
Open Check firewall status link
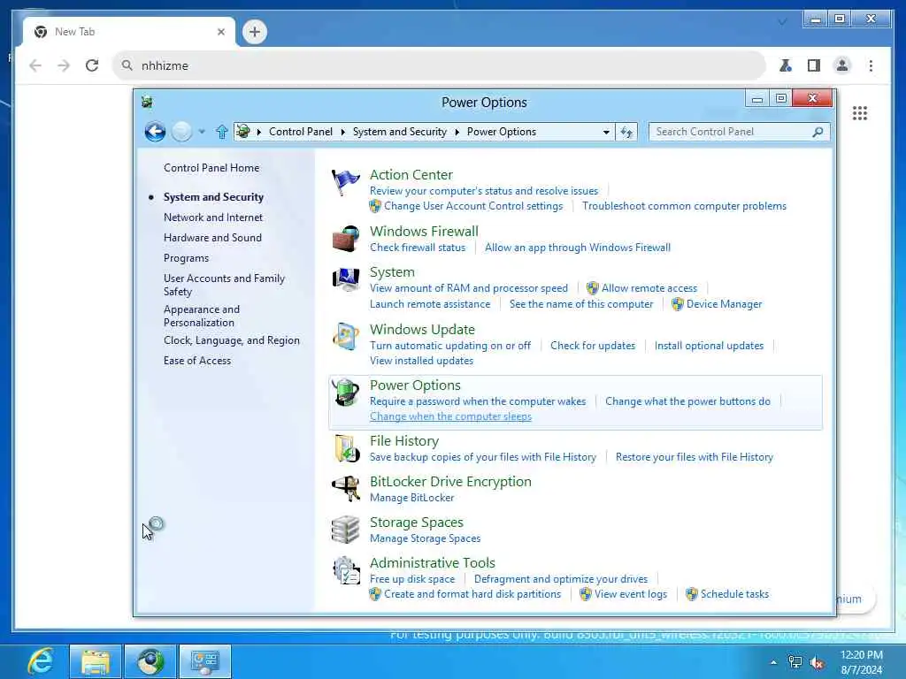click(x=418, y=248)
